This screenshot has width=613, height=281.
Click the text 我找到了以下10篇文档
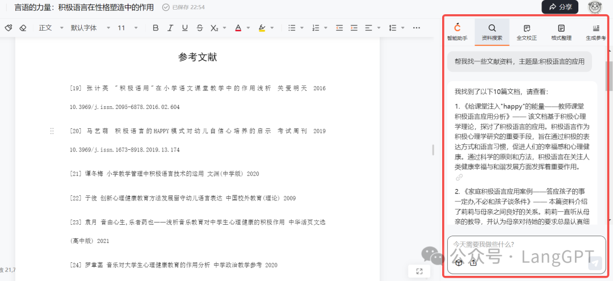click(x=502, y=92)
